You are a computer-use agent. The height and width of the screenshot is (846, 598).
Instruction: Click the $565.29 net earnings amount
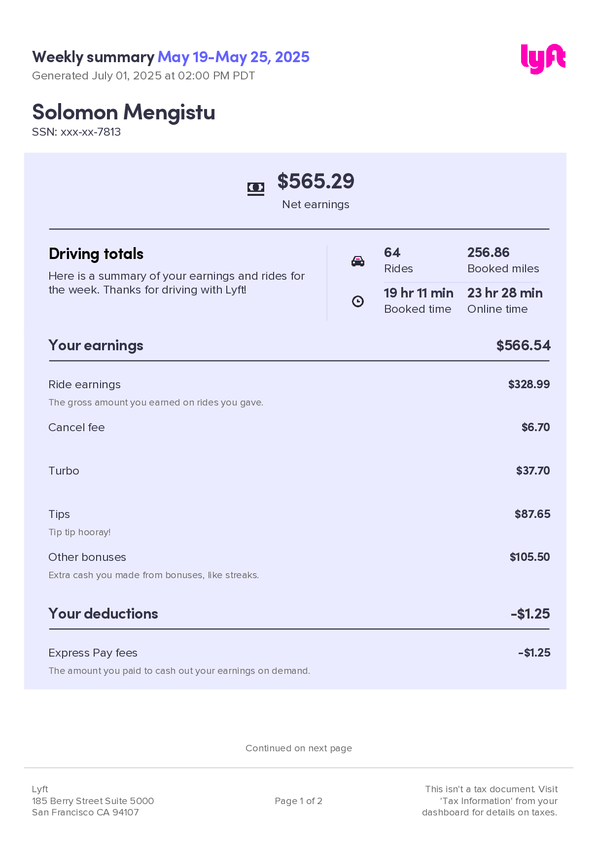316,181
